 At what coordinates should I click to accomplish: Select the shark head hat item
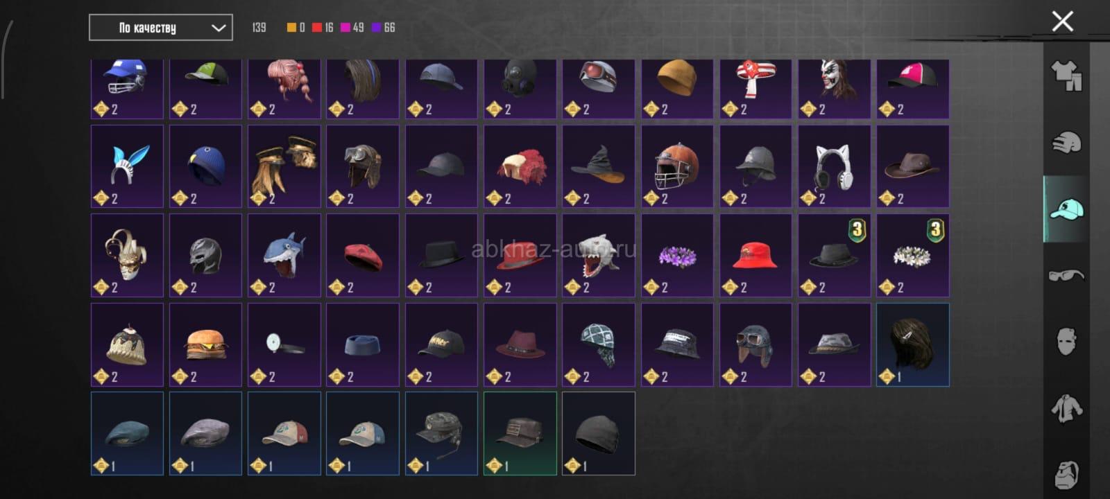click(x=284, y=255)
